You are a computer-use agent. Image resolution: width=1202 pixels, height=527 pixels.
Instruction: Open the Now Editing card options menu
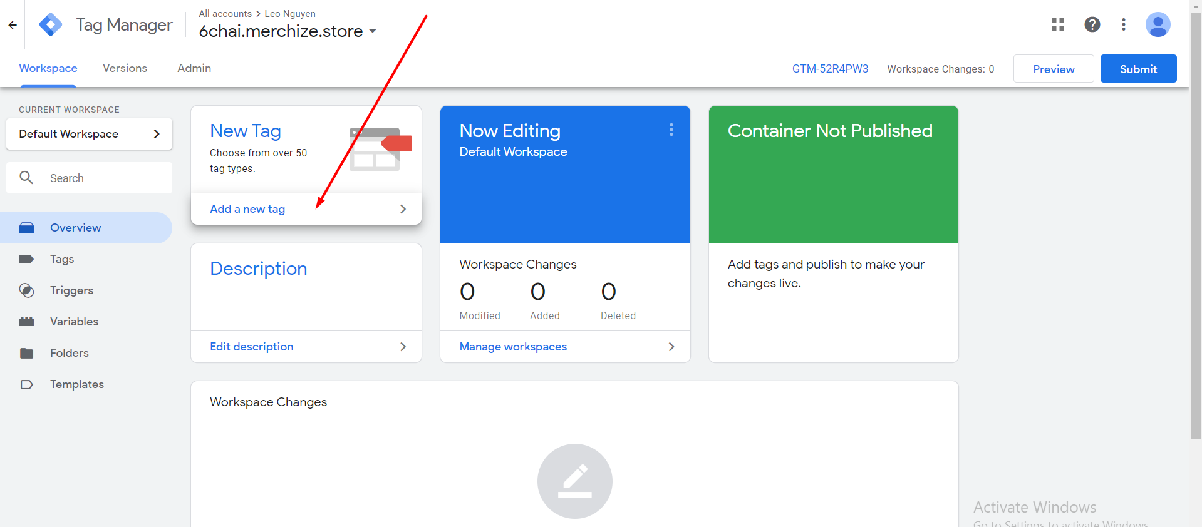coord(671,130)
